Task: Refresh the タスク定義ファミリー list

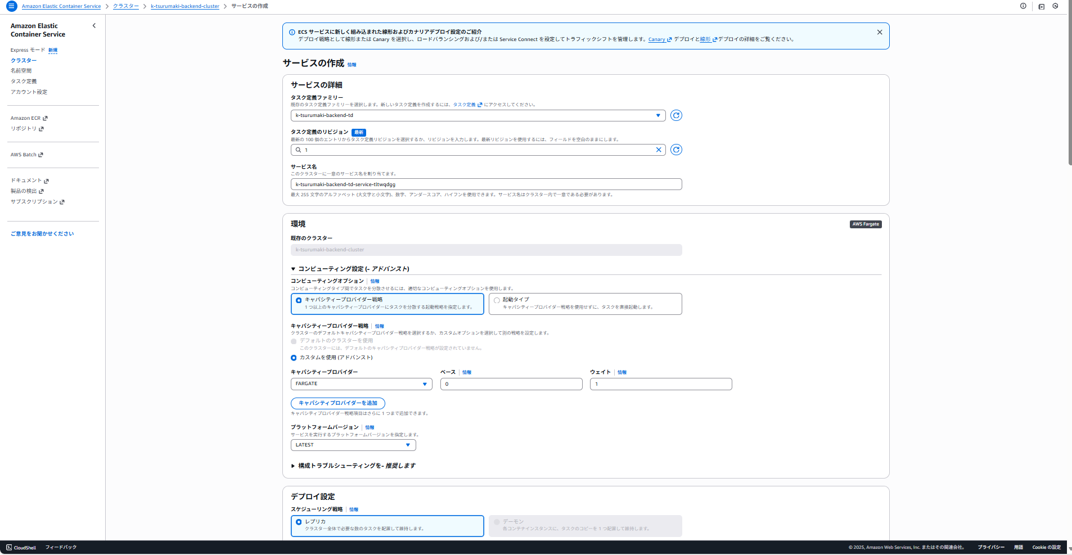Action: 676,115
